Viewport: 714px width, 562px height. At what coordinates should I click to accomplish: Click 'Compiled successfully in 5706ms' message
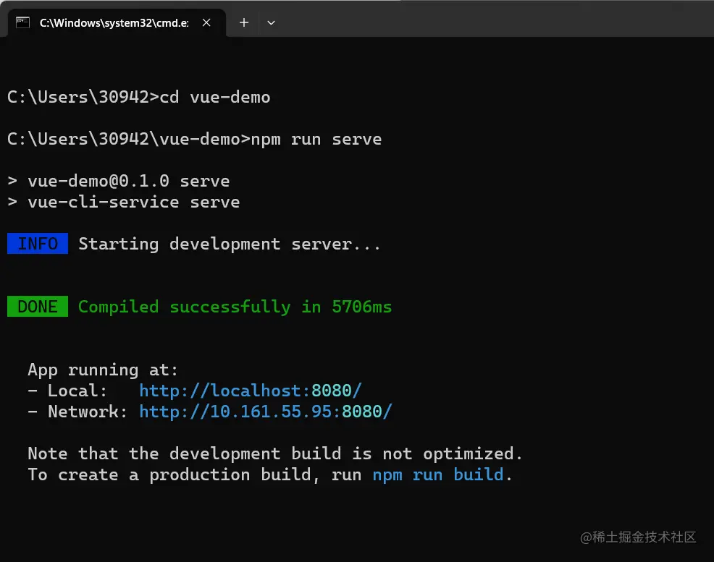coord(235,307)
